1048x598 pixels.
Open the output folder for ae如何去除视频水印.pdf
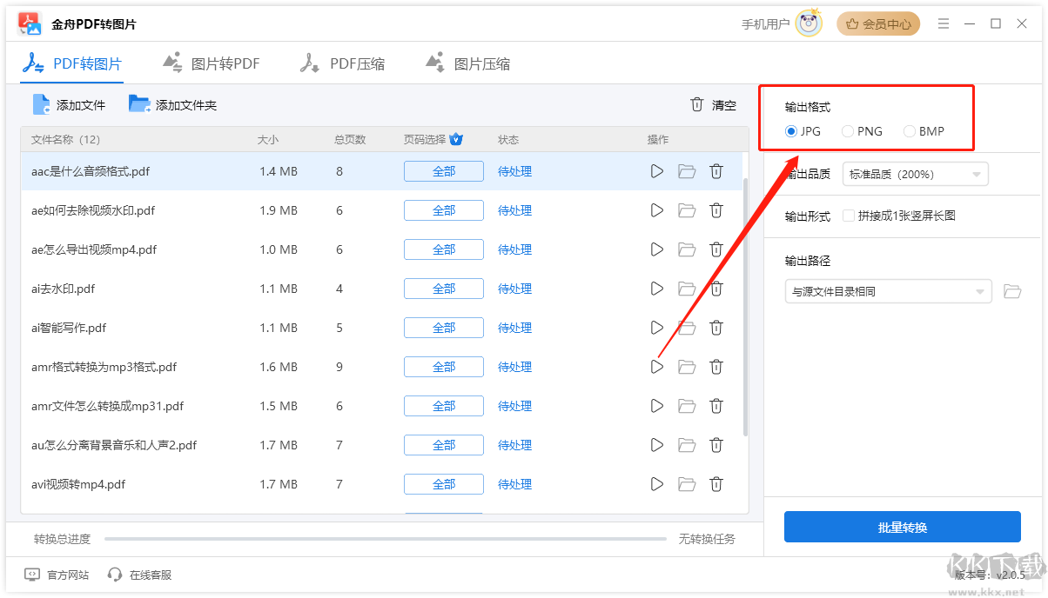[x=687, y=210]
